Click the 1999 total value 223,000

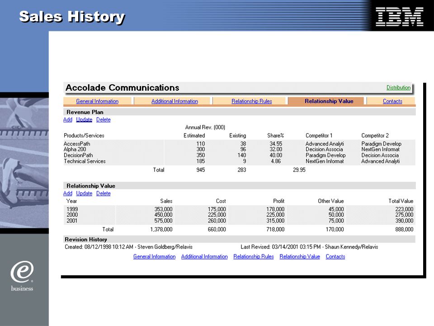404,209
